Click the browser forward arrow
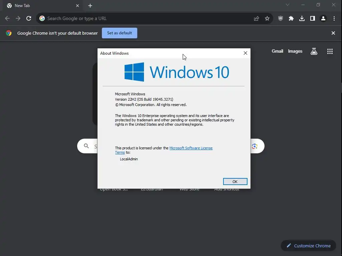Screen dimensions: 342x256 pos(18,19)
